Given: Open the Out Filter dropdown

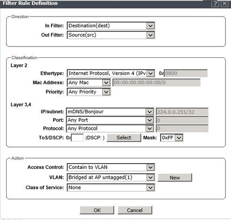Looking at the screenshot, I should point(111,35).
